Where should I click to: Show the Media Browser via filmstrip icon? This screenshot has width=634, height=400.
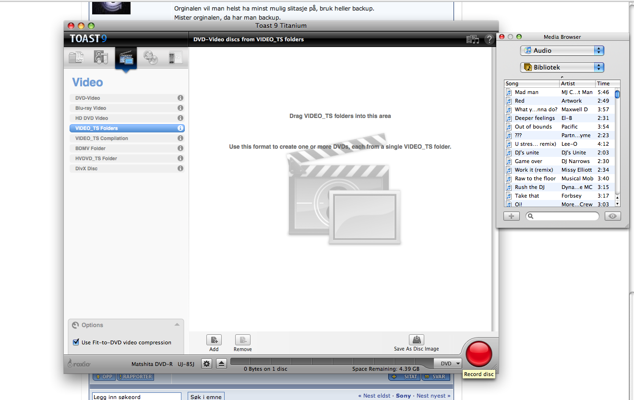tap(473, 39)
